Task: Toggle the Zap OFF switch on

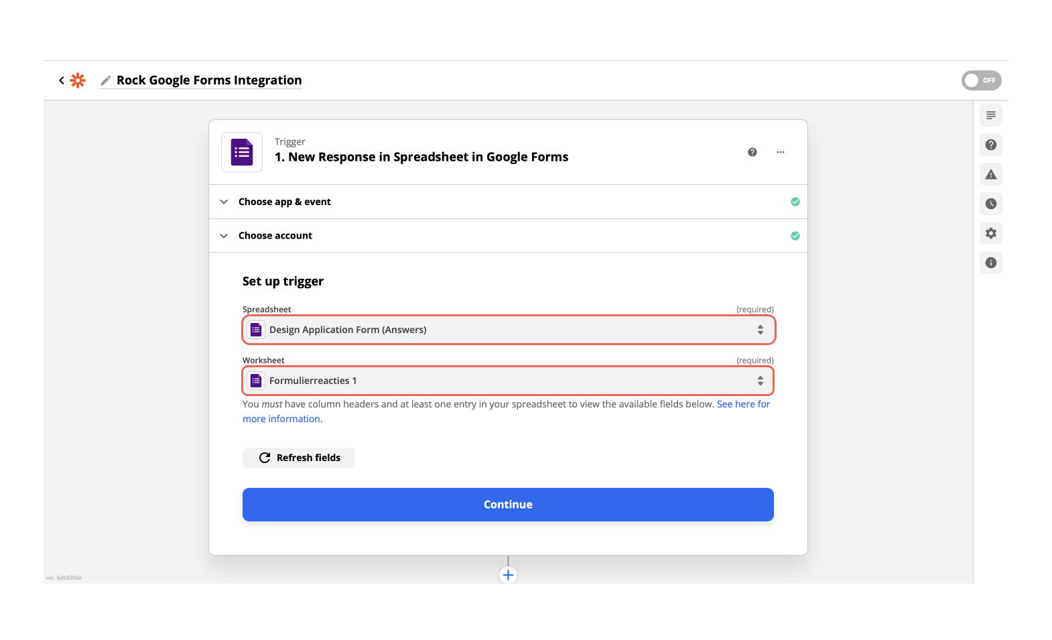Action: (981, 80)
